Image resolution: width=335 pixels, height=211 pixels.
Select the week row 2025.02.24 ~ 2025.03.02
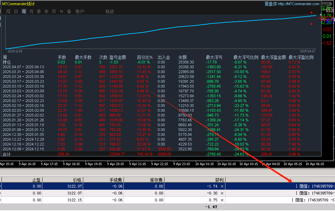pos(161,96)
